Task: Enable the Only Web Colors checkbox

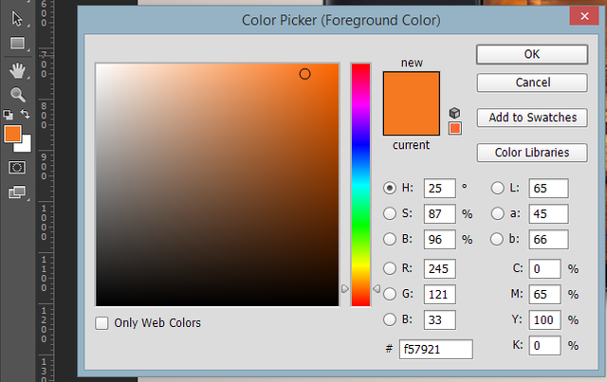Action: pos(101,323)
